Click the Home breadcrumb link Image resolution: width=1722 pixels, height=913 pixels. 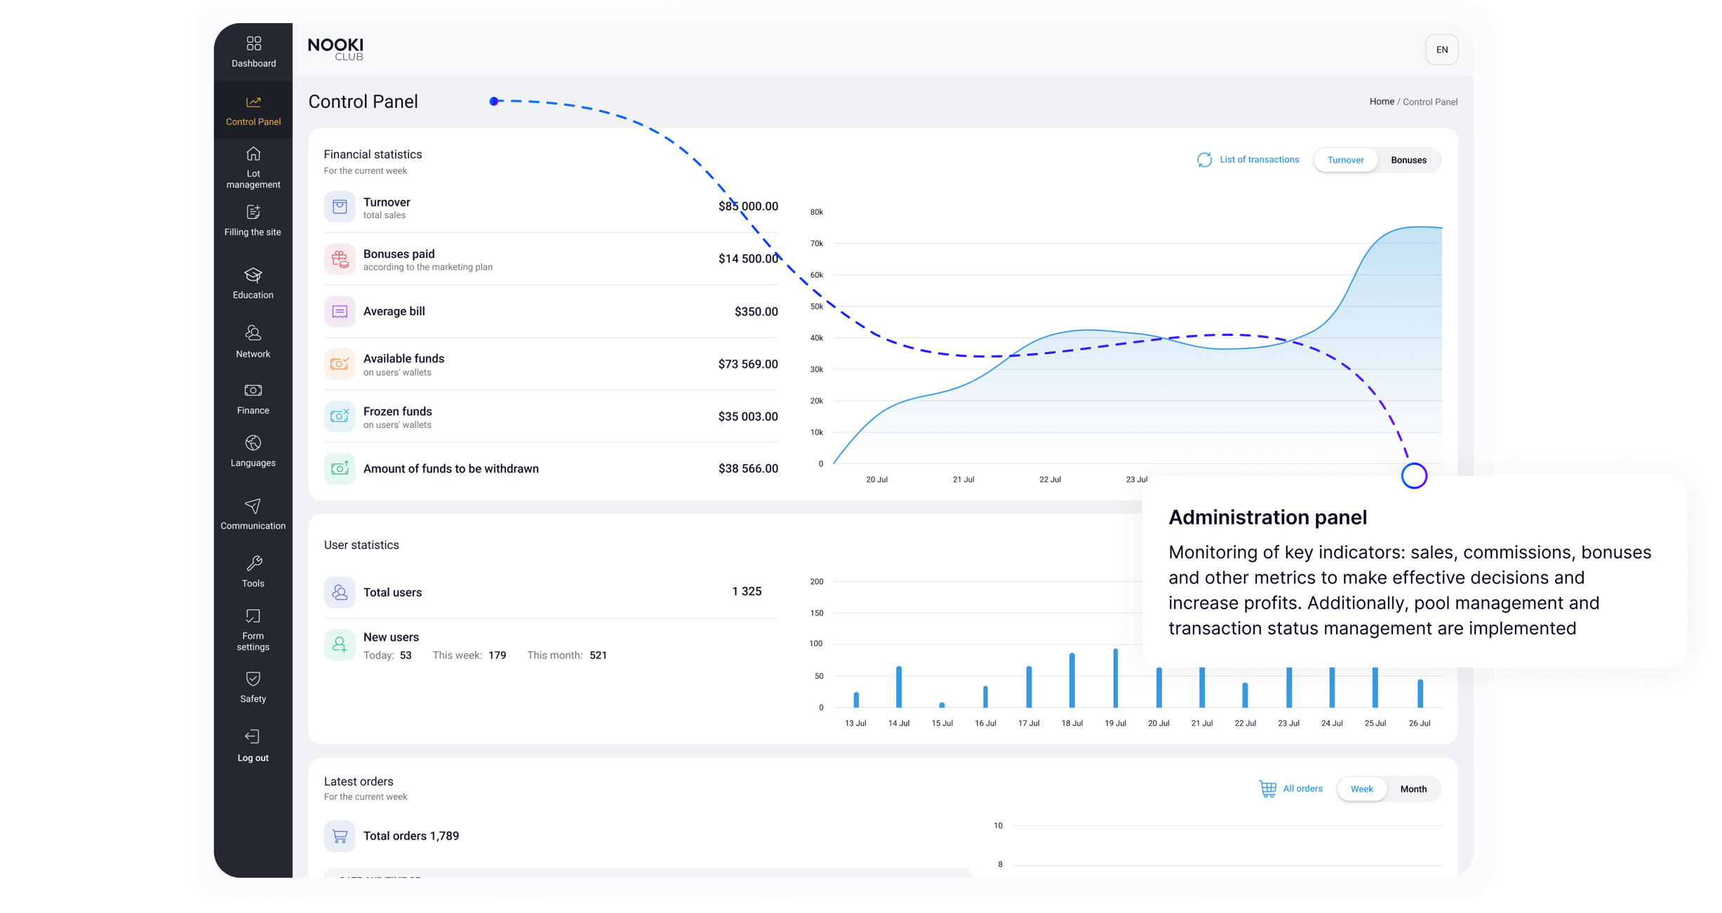[1381, 102]
